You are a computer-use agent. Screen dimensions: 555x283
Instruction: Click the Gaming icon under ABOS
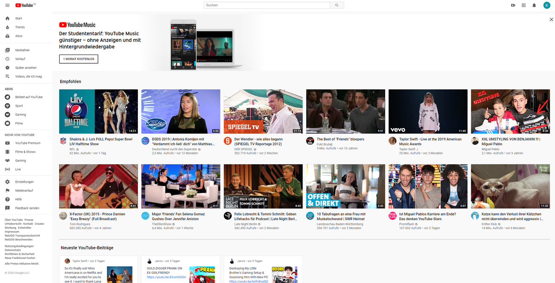[7, 115]
